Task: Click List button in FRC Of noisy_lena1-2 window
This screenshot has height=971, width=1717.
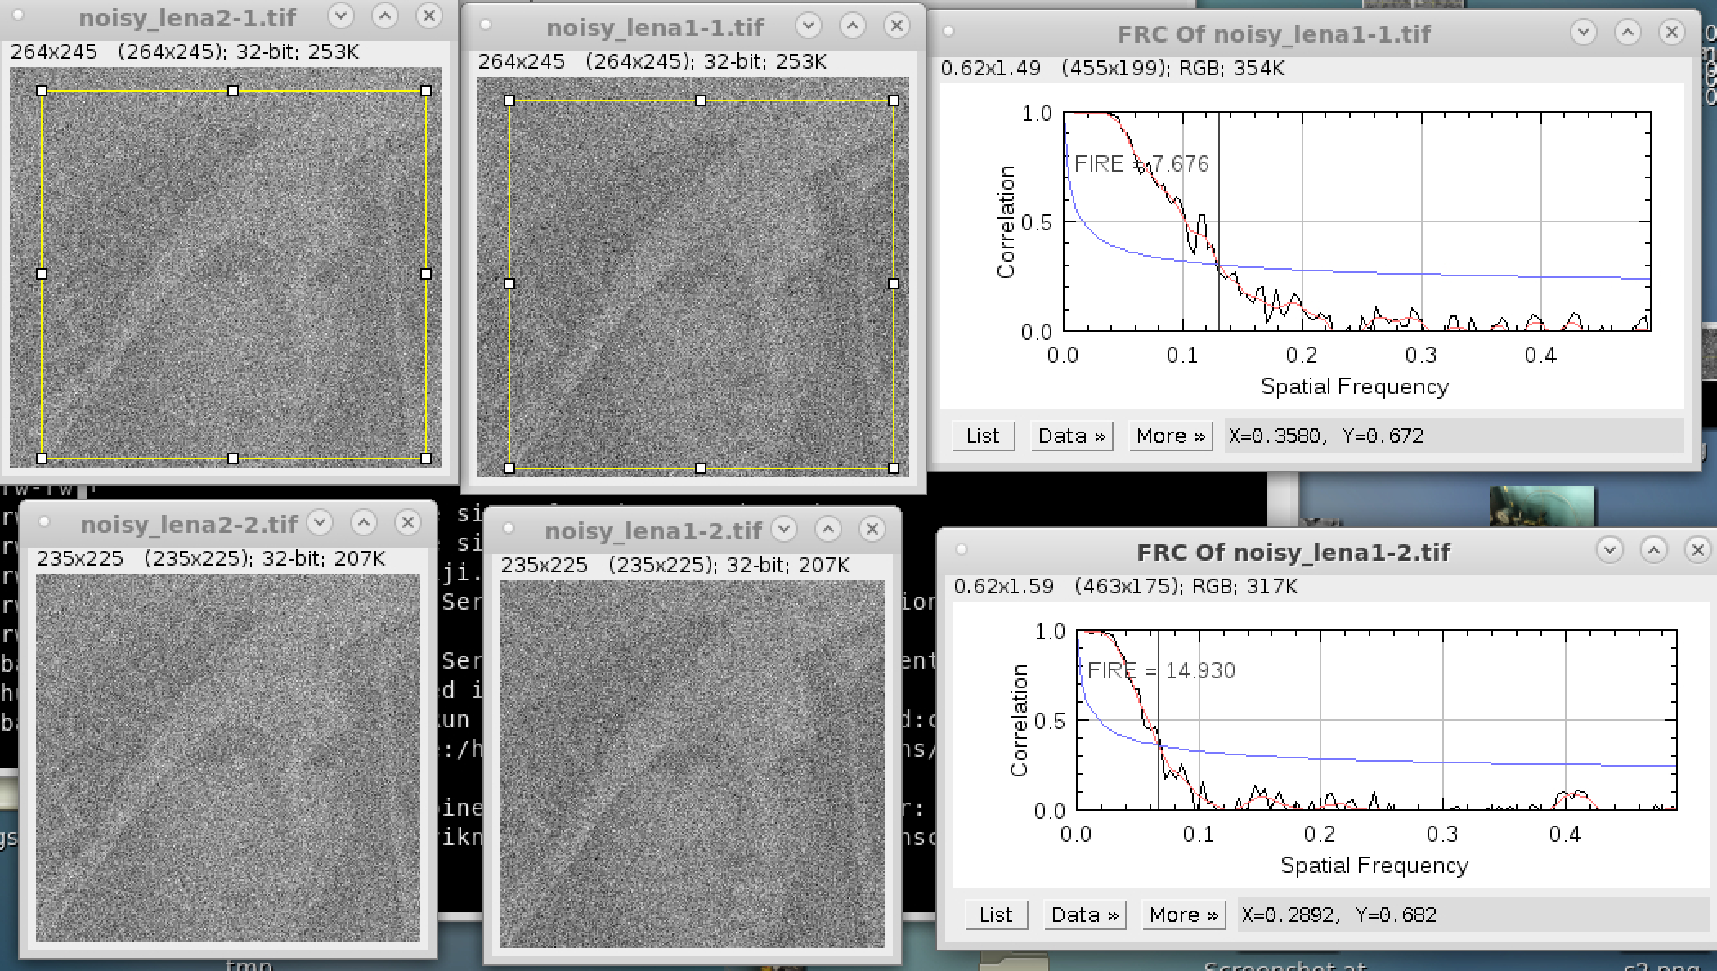Action: point(996,915)
